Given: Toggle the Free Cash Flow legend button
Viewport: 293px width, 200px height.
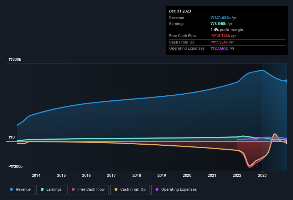Looking at the screenshot, I should pos(88,190).
